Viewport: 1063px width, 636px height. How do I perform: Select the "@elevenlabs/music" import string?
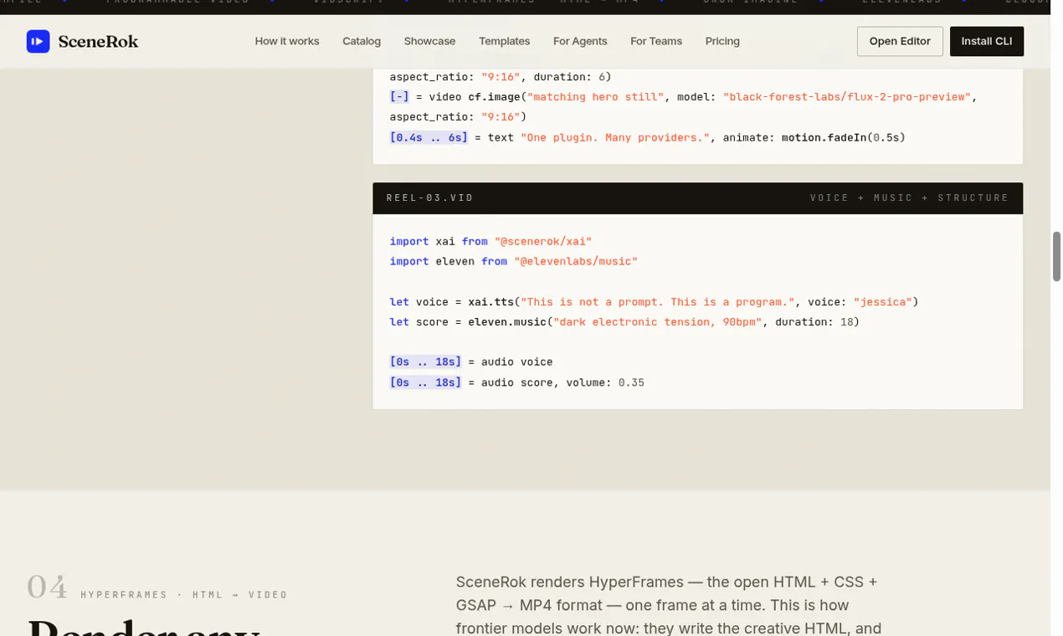576,261
